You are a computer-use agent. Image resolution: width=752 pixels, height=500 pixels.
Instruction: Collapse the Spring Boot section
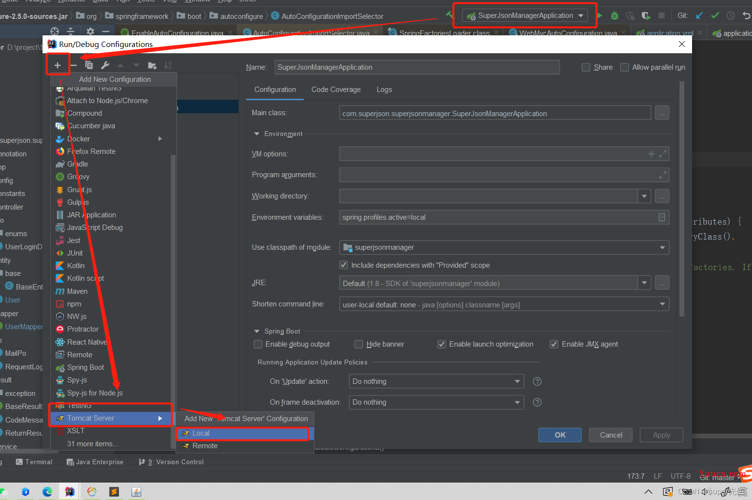click(x=257, y=332)
